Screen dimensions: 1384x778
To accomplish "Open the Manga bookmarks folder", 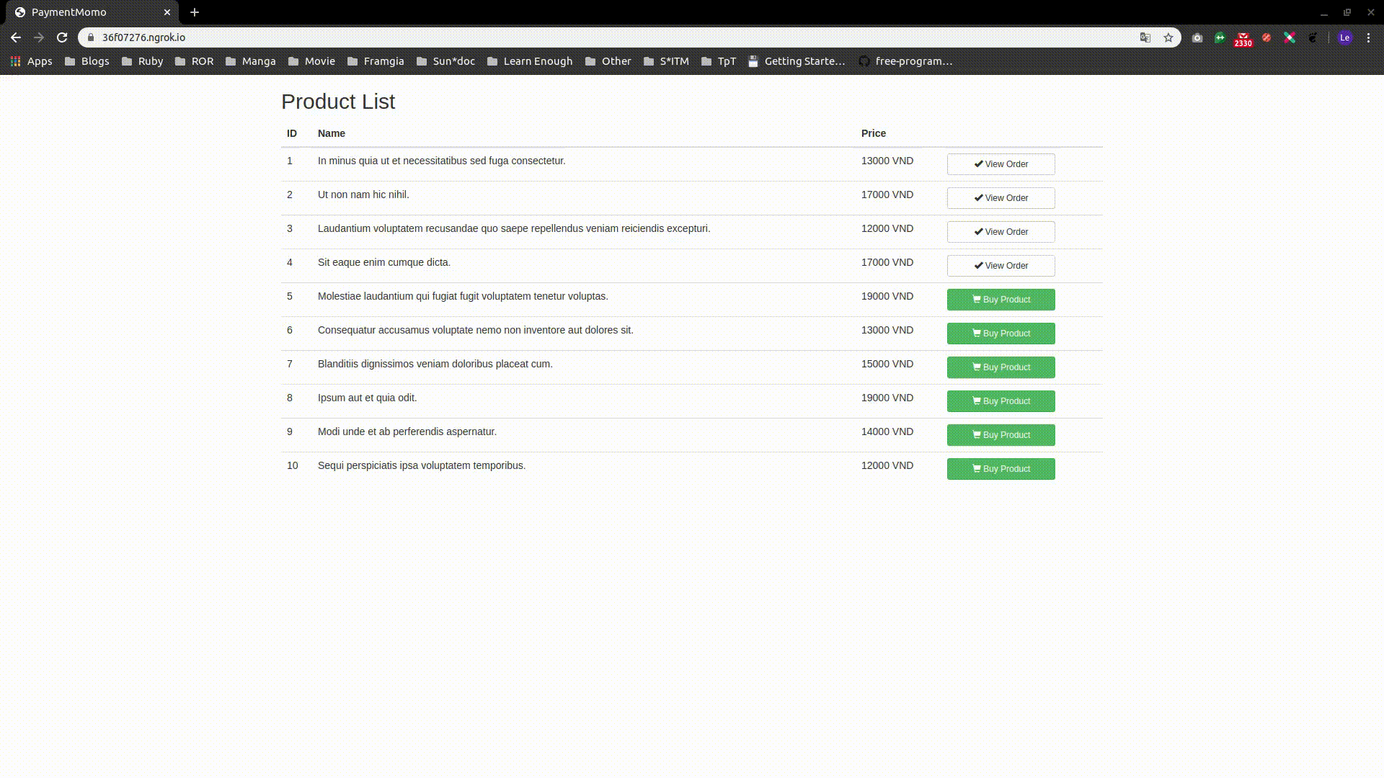I will click(x=250, y=61).
